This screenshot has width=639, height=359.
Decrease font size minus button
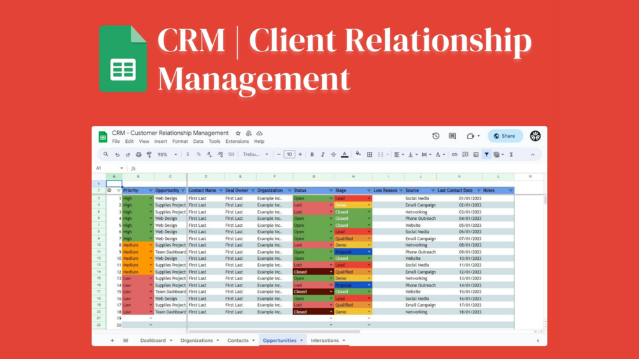point(278,154)
